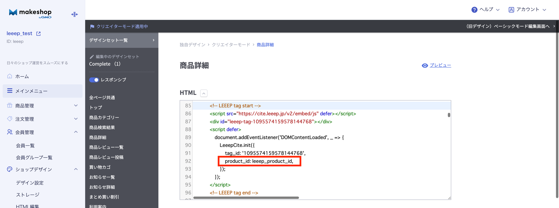Select 商品レビュー投稿 page template
Image resolution: width=559 pixels, height=208 pixels.
coord(106,157)
